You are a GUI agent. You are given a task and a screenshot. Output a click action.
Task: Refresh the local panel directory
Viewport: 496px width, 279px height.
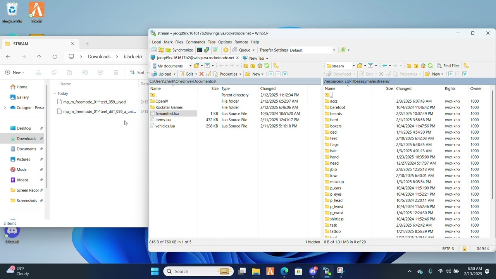pos(267,66)
